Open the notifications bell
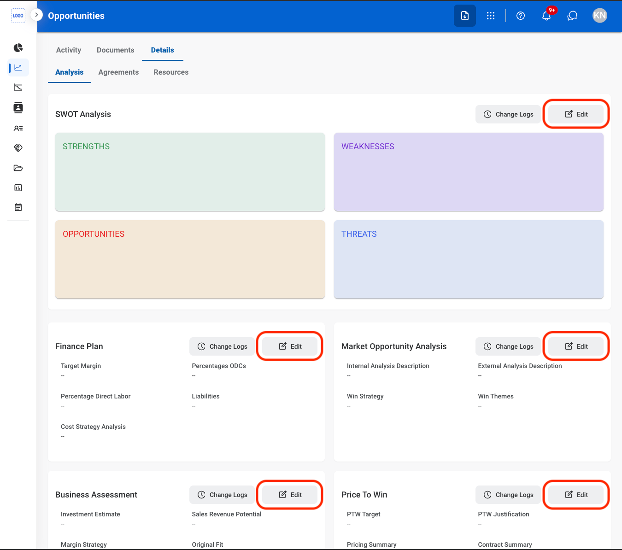Image resolution: width=622 pixels, height=550 pixels. [547, 15]
